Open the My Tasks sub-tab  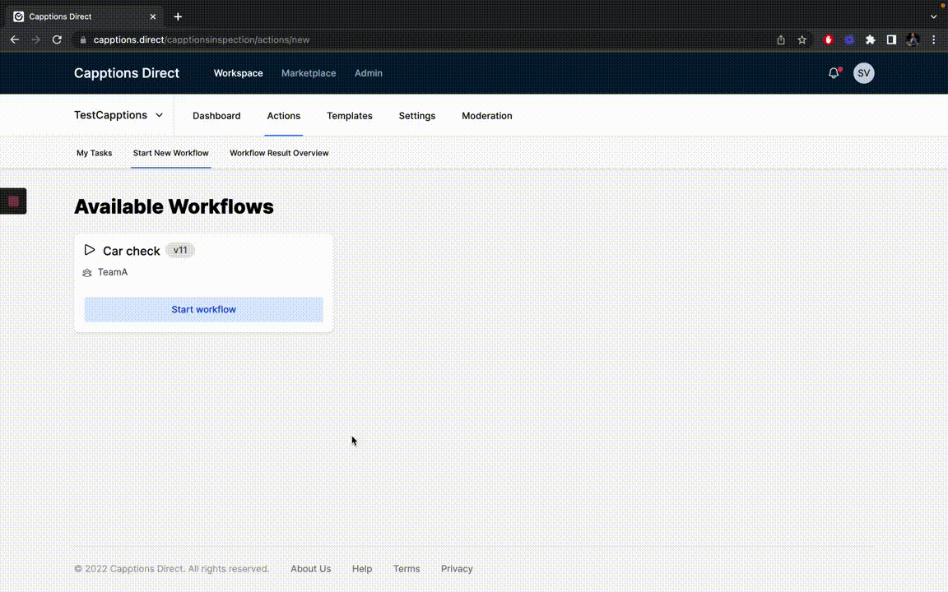(95, 154)
